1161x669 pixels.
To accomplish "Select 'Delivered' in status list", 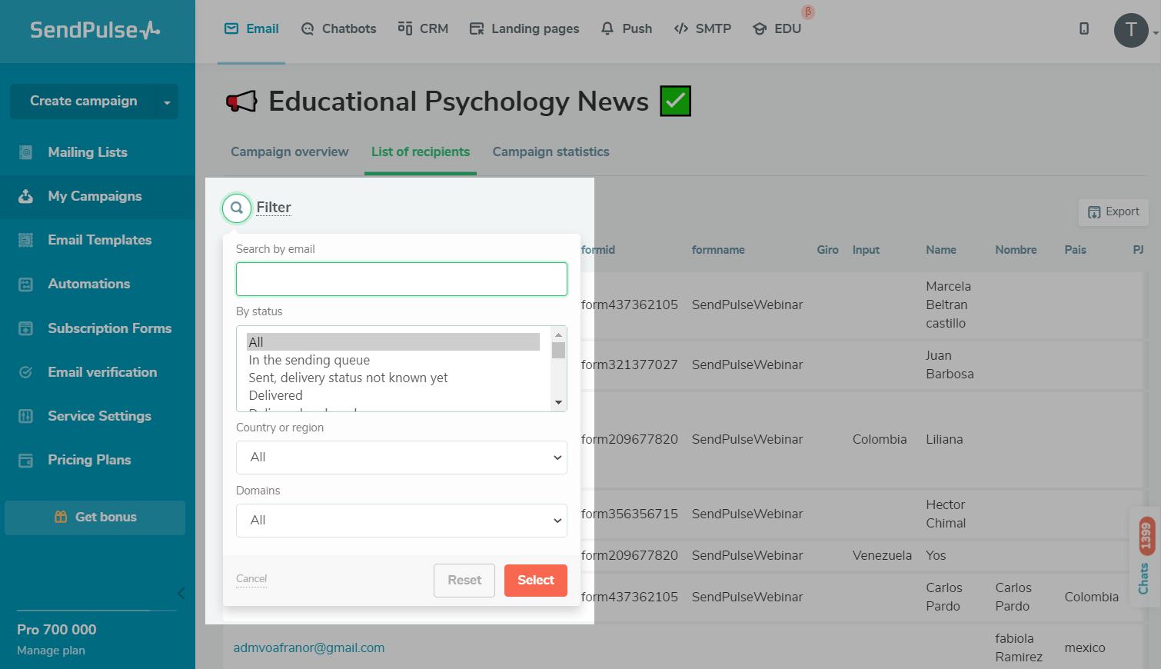I will (275, 395).
